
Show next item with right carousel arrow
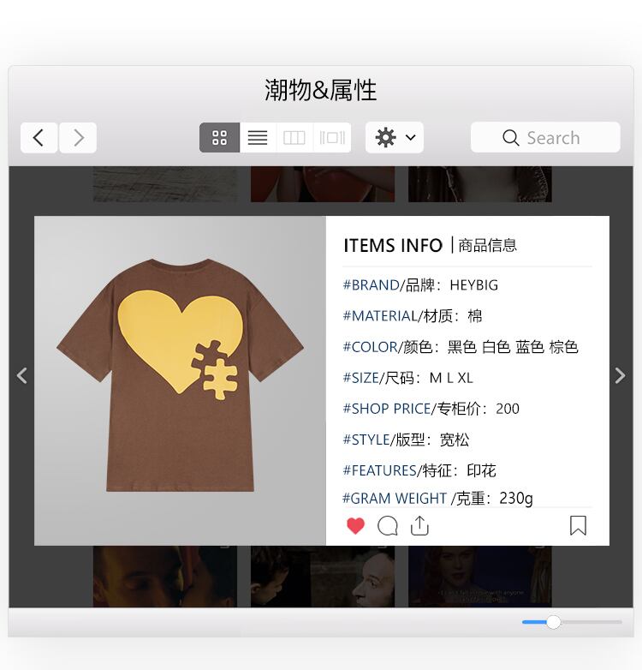pyautogui.click(x=620, y=375)
